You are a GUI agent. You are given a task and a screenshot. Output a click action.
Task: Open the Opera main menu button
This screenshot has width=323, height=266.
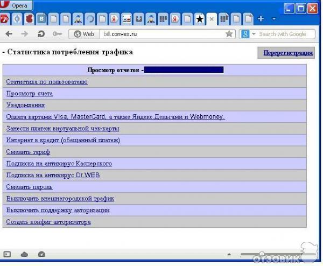16,5
